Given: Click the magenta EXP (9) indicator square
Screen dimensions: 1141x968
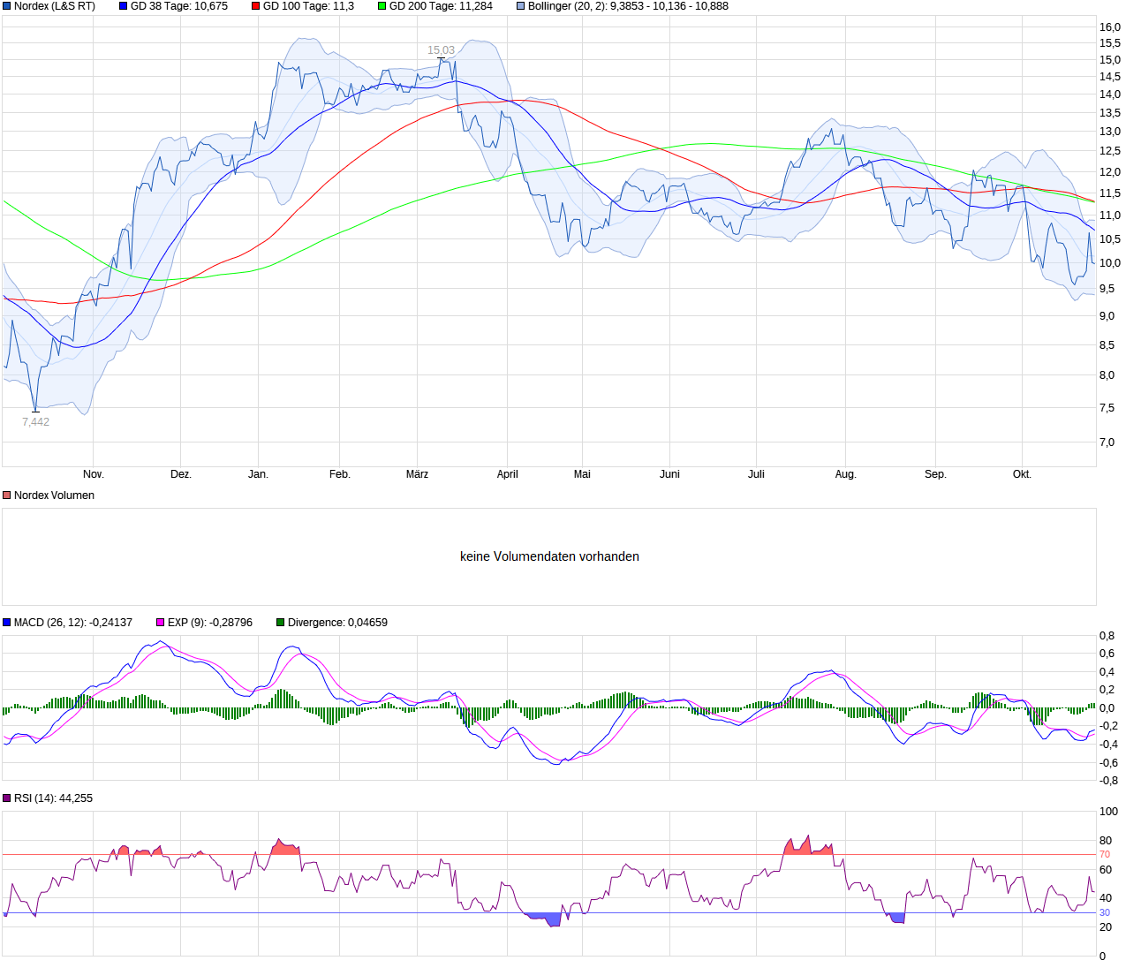Looking at the screenshot, I should [158, 622].
